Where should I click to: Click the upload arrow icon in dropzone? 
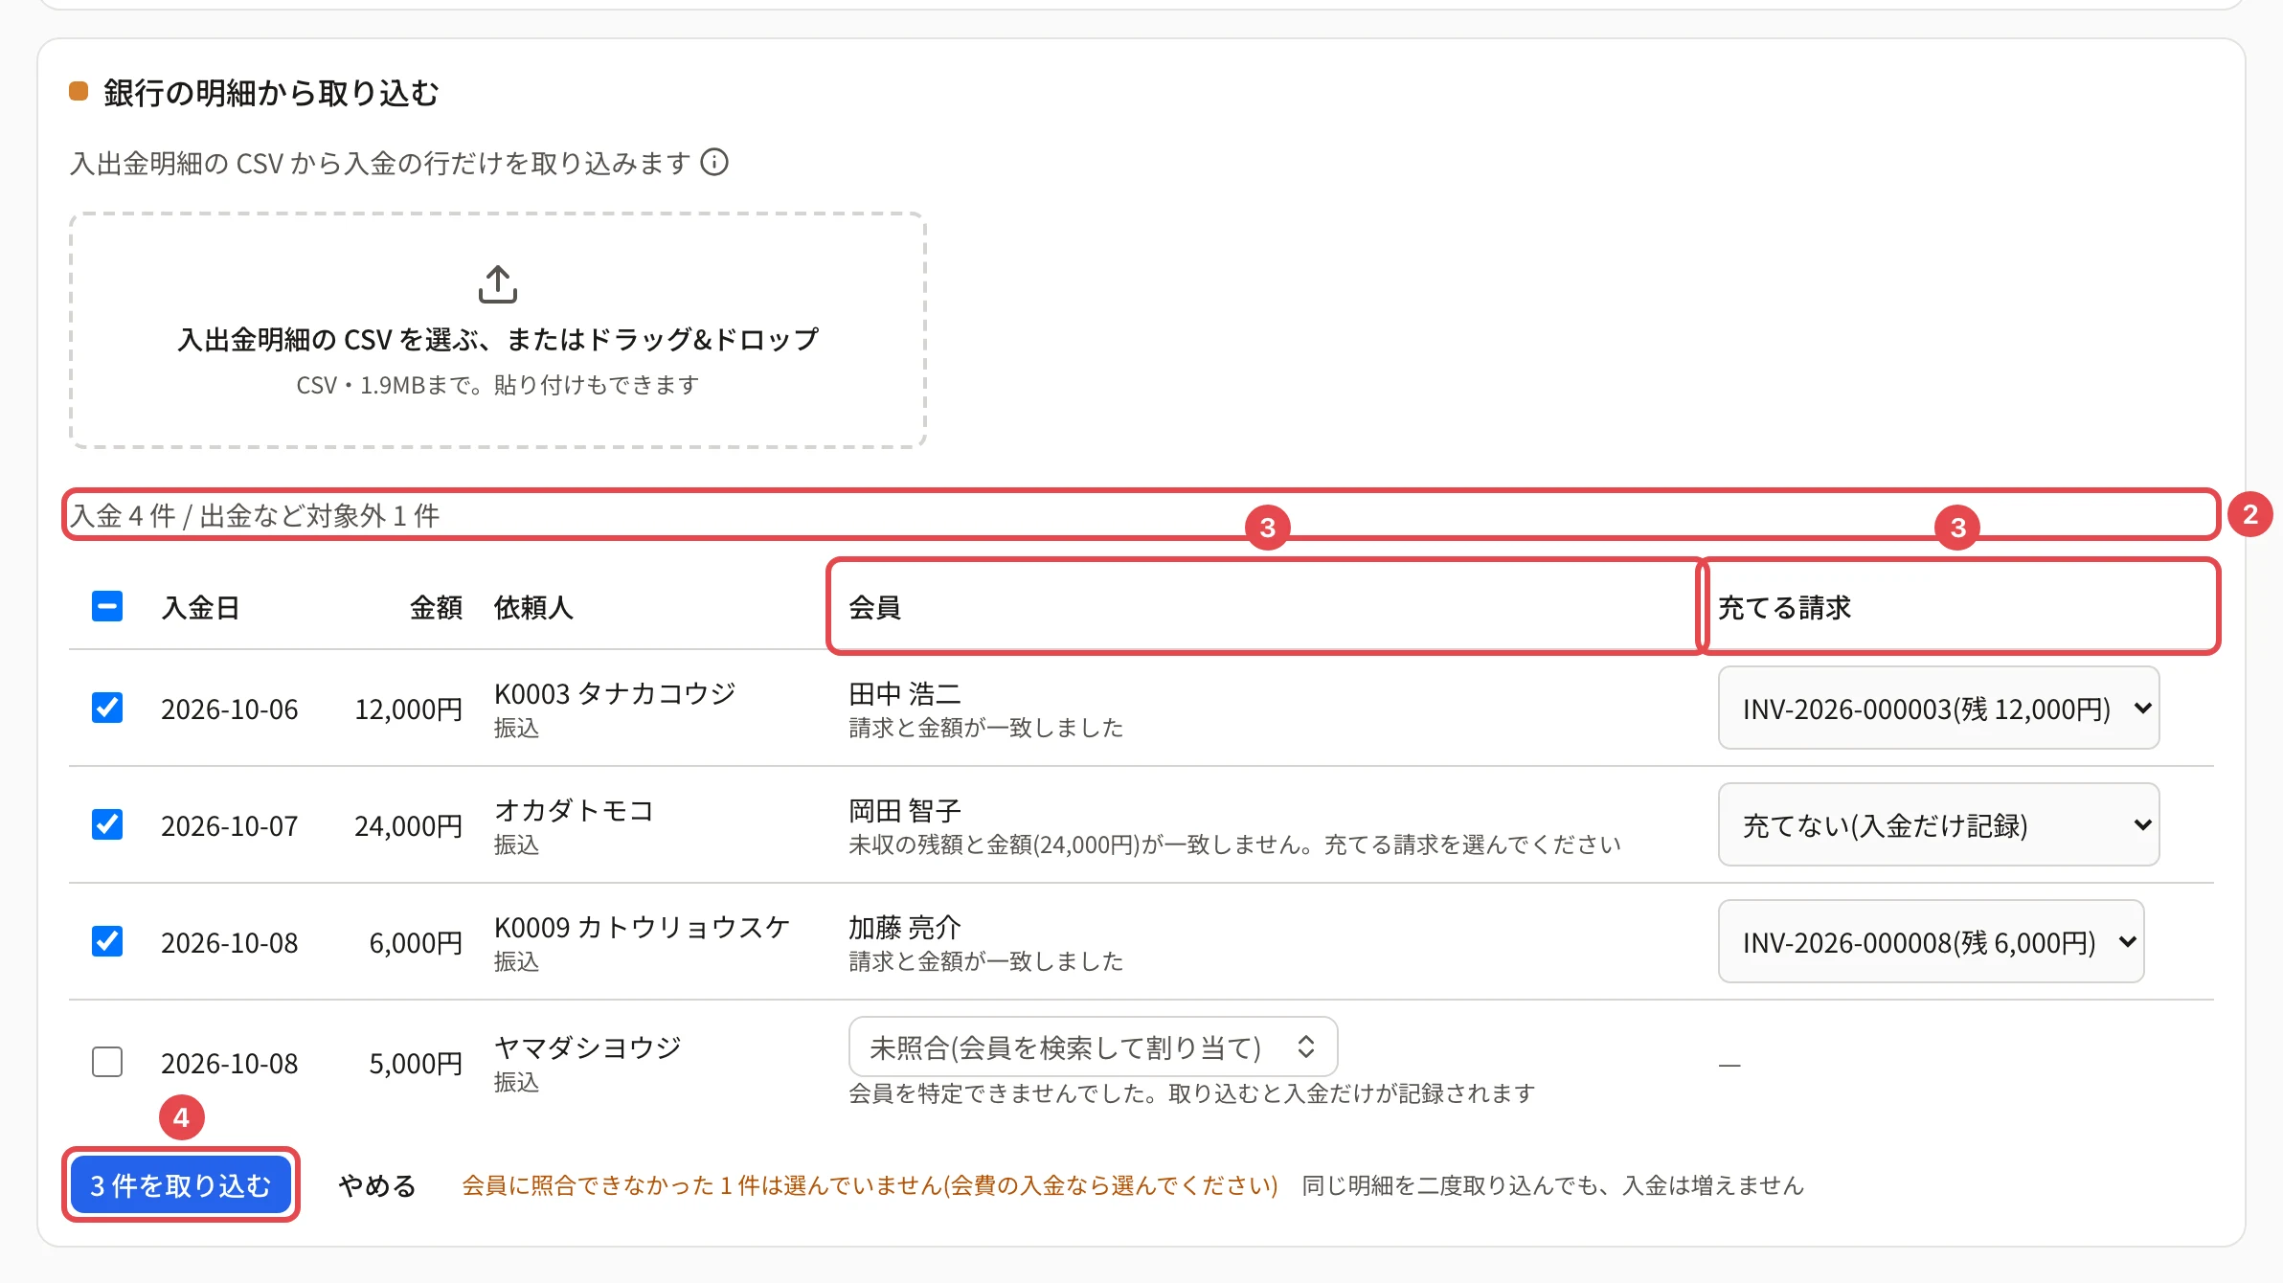coord(497,284)
